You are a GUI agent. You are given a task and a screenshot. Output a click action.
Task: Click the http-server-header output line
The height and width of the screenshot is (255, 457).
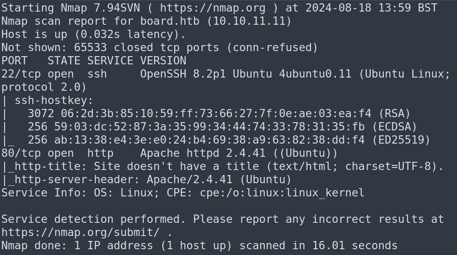150,179
